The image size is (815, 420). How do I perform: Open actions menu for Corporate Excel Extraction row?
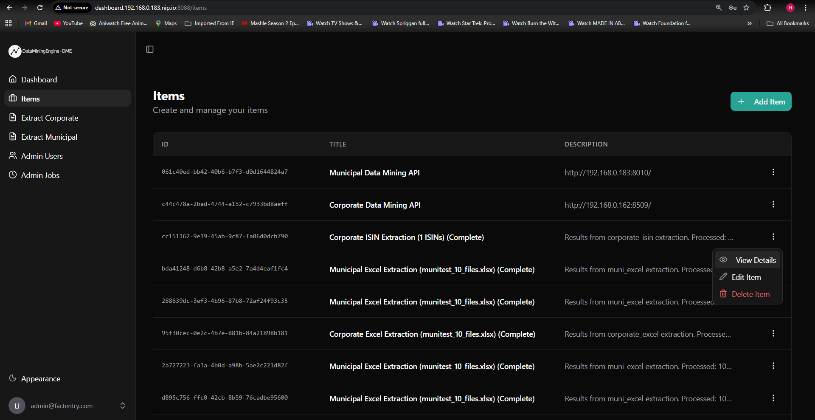pos(773,333)
